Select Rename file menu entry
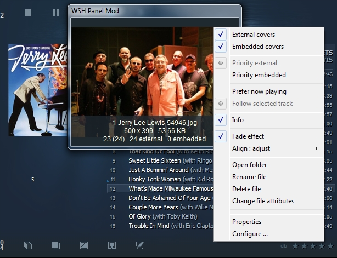337x258 pixels. click(249, 177)
